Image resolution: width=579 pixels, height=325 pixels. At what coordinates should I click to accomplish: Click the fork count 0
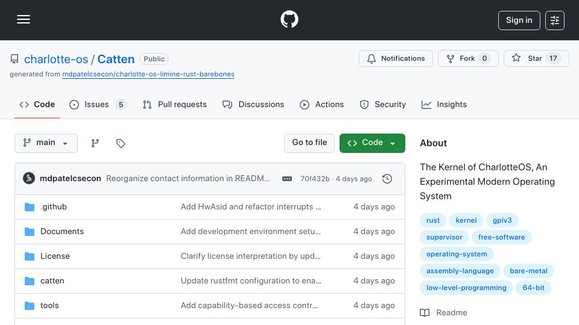(484, 58)
